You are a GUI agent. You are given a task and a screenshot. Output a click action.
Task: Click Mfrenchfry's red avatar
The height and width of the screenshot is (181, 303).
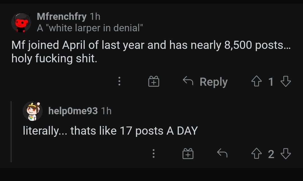[x=21, y=23]
